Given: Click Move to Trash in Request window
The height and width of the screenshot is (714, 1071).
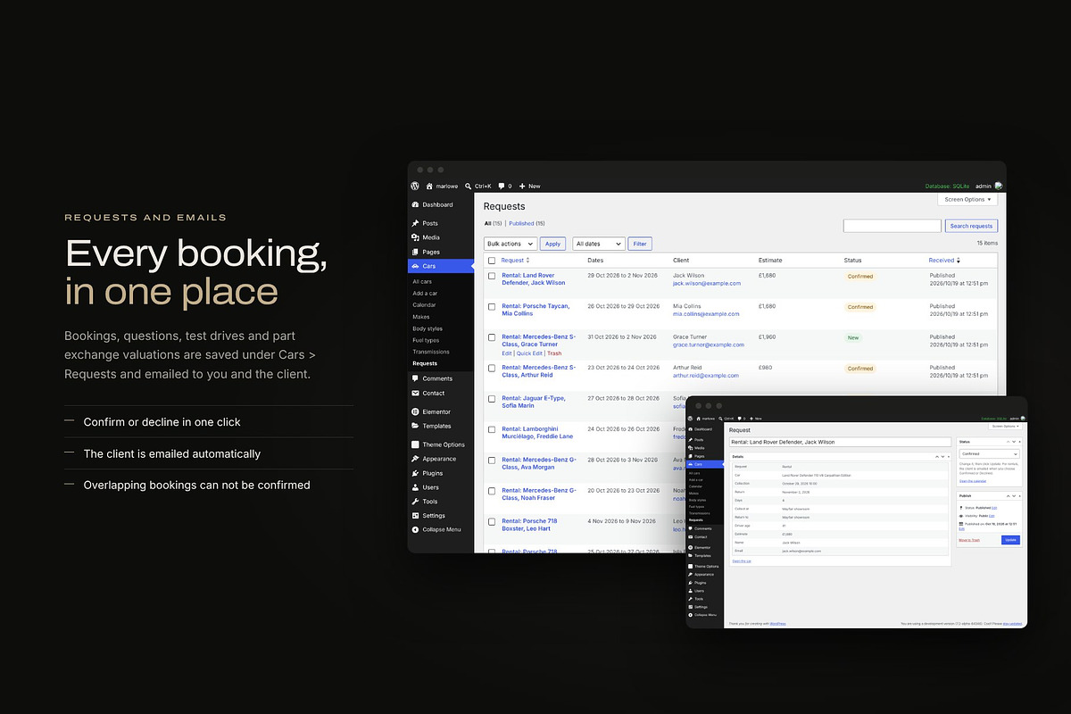Looking at the screenshot, I should tap(969, 540).
